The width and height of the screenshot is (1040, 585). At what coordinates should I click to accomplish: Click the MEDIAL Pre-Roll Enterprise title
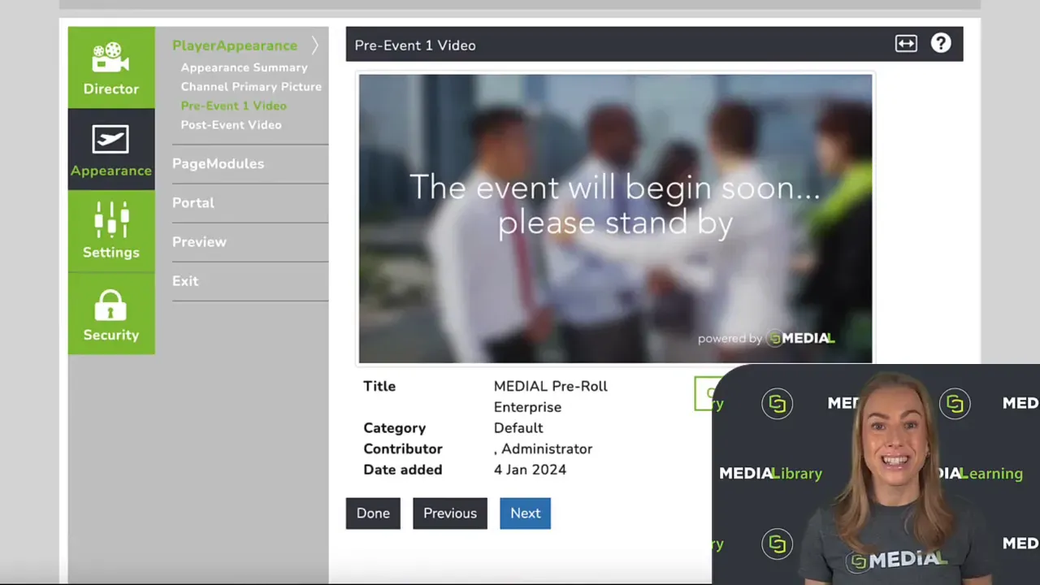[x=550, y=396]
